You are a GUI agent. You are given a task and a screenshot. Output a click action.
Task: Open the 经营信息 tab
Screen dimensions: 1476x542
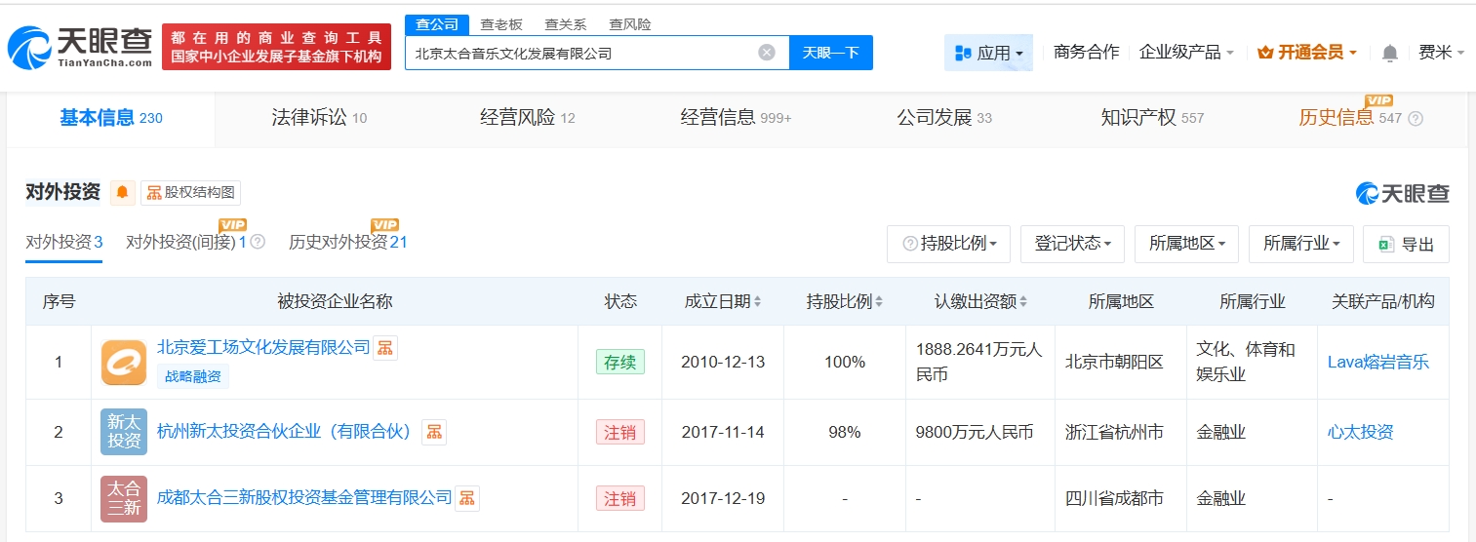coord(737,118)
